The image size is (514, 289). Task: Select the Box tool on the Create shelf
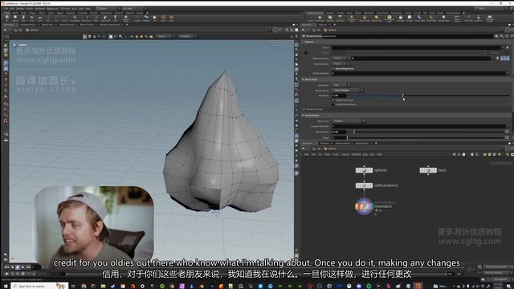pos(7,18)
